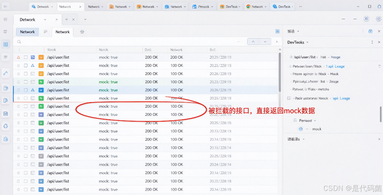Expand the 遮截录s section chevron
This screenshot has height=195, width=383.
pos(303,139)
